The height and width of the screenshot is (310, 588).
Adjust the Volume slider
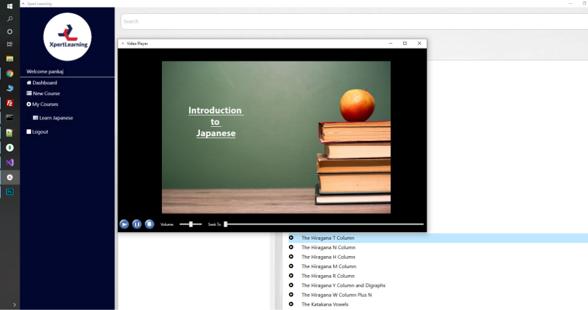click(190, 224)
